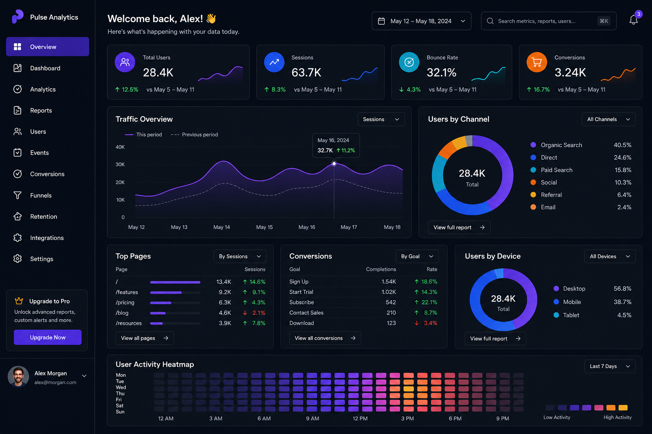
Task: Click View full report under Users by Channel
Action: [459, 228]
